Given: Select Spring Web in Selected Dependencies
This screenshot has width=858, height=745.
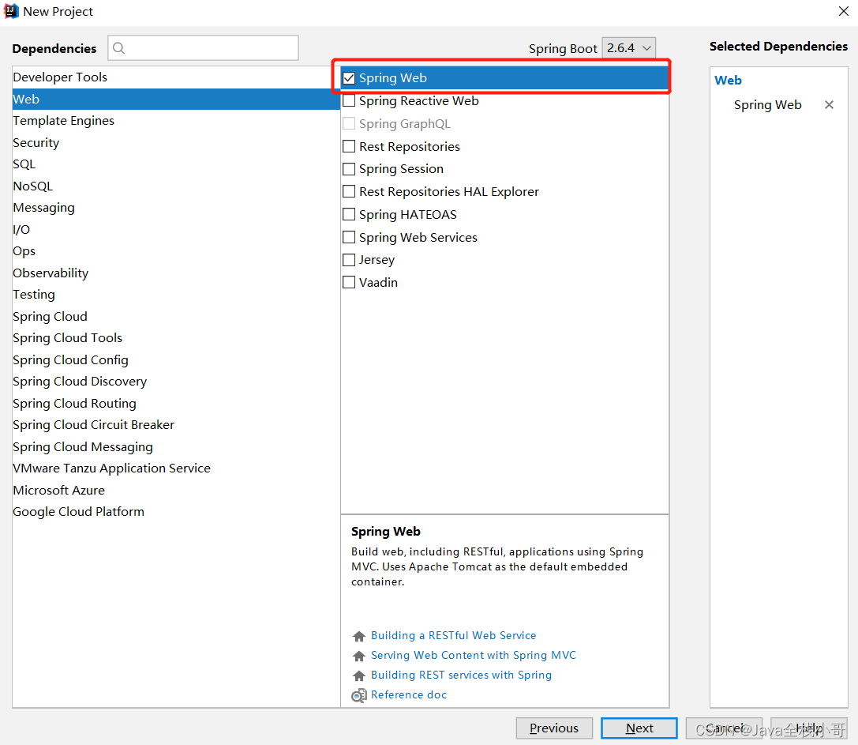Looking at the screenshot, I should tap(768, 104).
